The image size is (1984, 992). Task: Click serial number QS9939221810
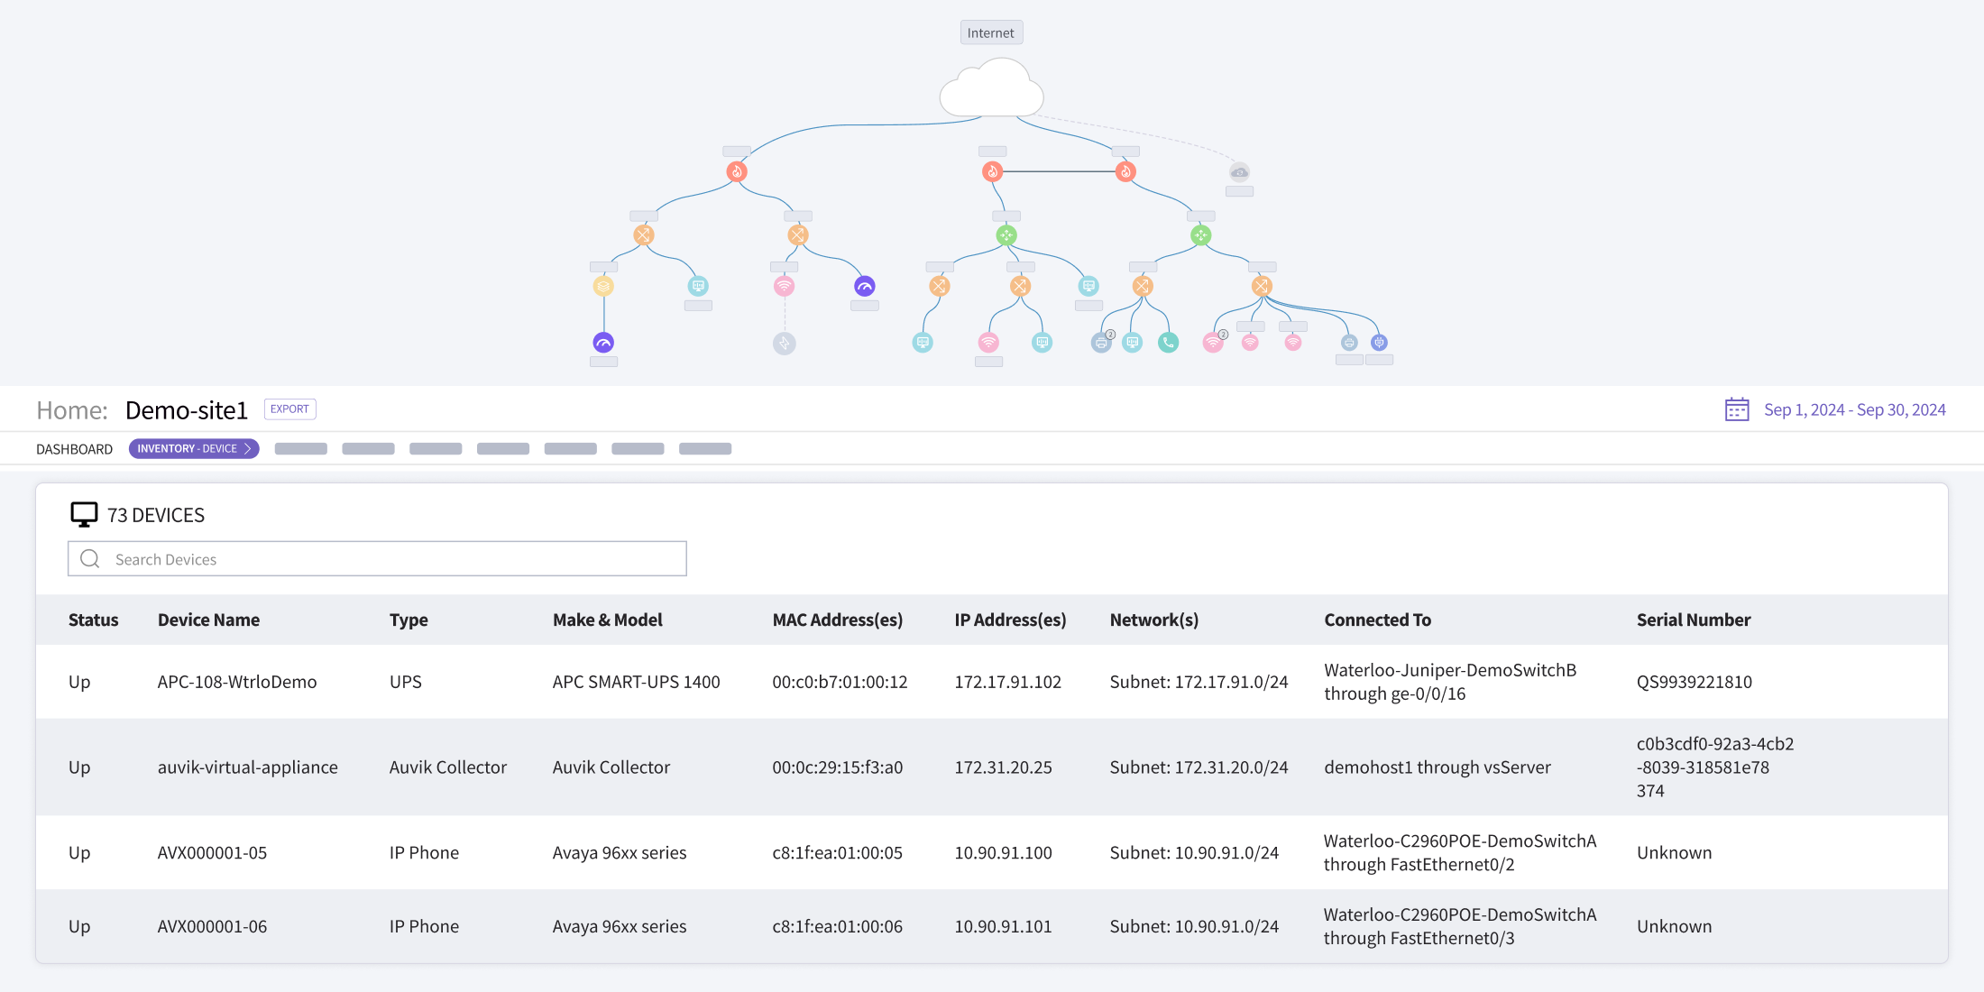click(x=1694, y=682)
